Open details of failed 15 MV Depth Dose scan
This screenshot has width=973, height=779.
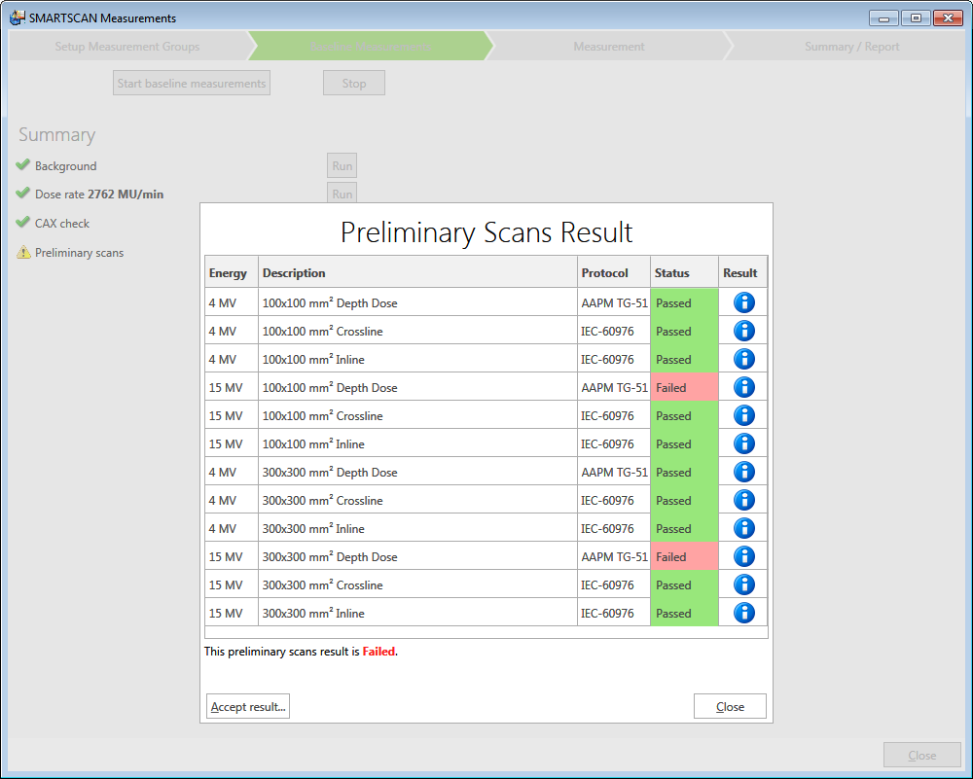743,387
